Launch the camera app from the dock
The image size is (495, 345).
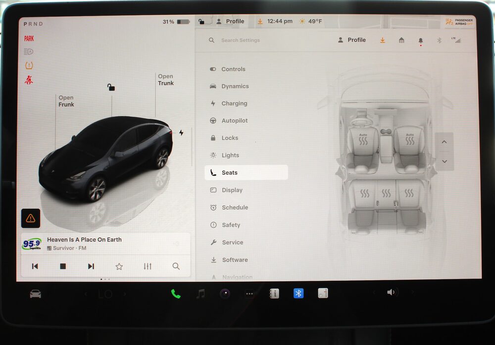pos(225,294)
